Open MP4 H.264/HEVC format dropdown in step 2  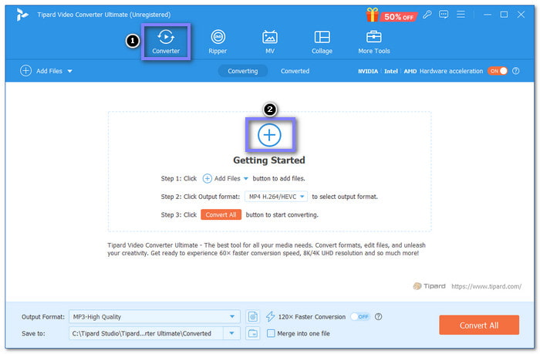[276, 197]
